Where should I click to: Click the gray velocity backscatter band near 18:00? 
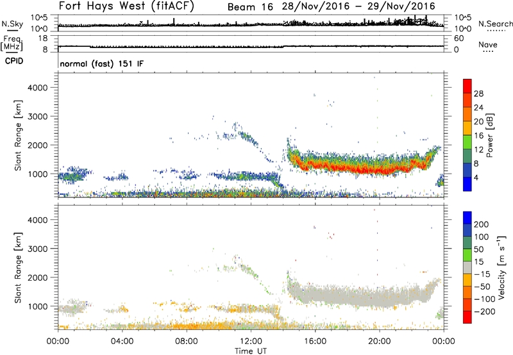pos(348,295)
